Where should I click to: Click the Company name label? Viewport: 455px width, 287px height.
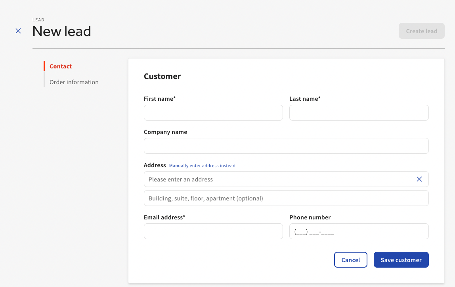165,132
